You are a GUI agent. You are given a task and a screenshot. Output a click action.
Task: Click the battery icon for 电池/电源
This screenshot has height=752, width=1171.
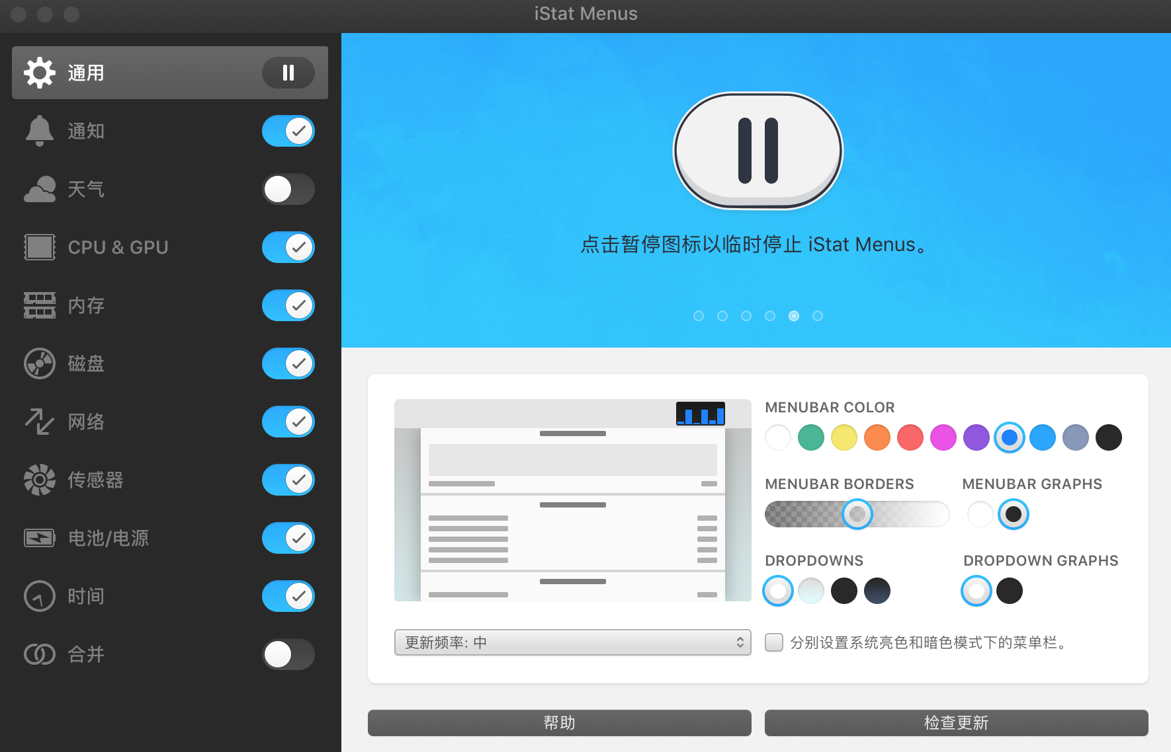[40, 538]
